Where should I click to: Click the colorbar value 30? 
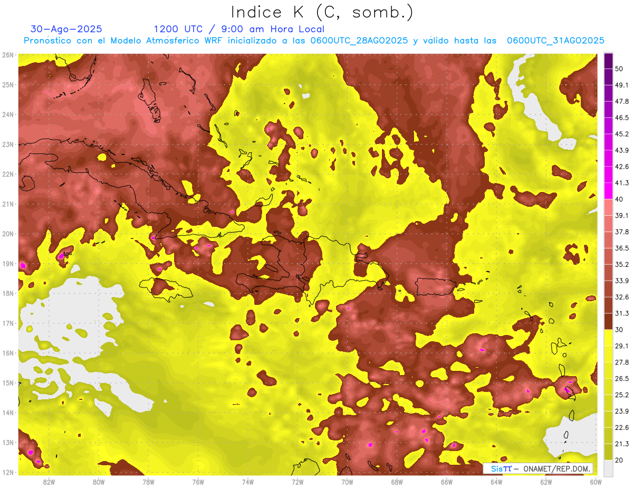[x=619, y=330]
